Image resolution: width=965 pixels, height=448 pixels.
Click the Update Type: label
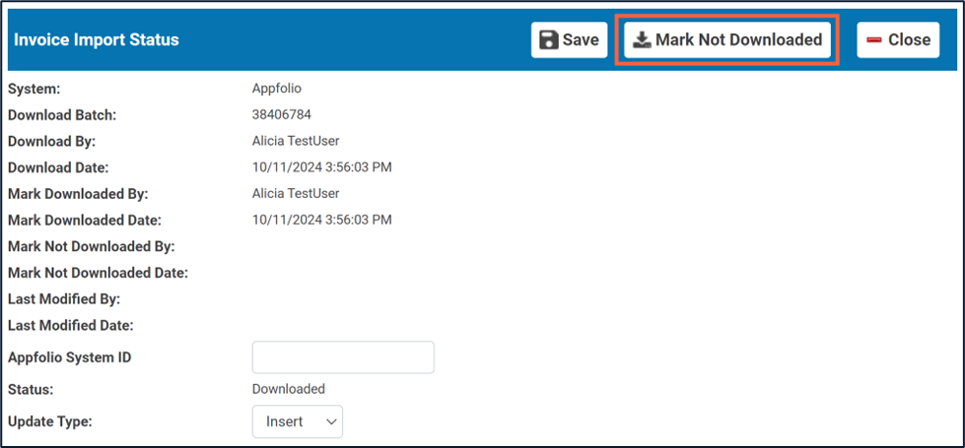click(x=48, y=422)
